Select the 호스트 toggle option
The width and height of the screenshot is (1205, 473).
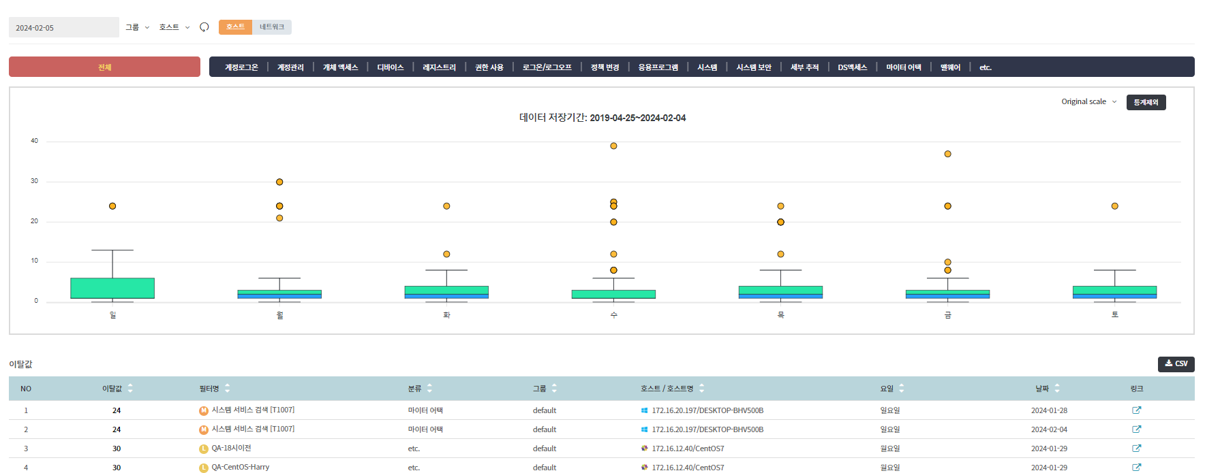pos(235,27)
